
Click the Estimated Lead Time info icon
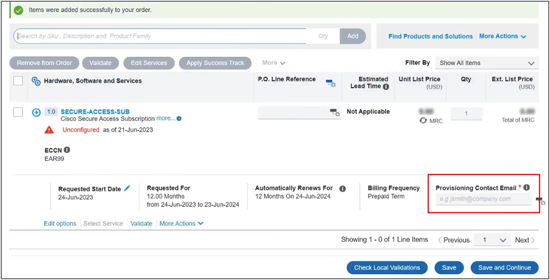(x=386, y=87)
